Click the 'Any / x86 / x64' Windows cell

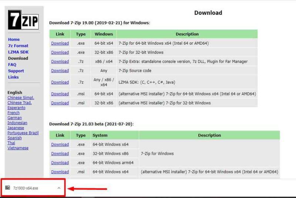[x=104, y=82]
